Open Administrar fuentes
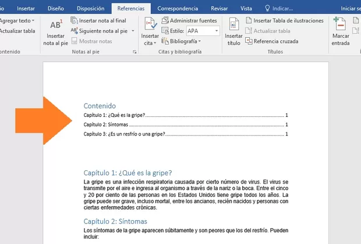The image size is (361, 244). 189,20
